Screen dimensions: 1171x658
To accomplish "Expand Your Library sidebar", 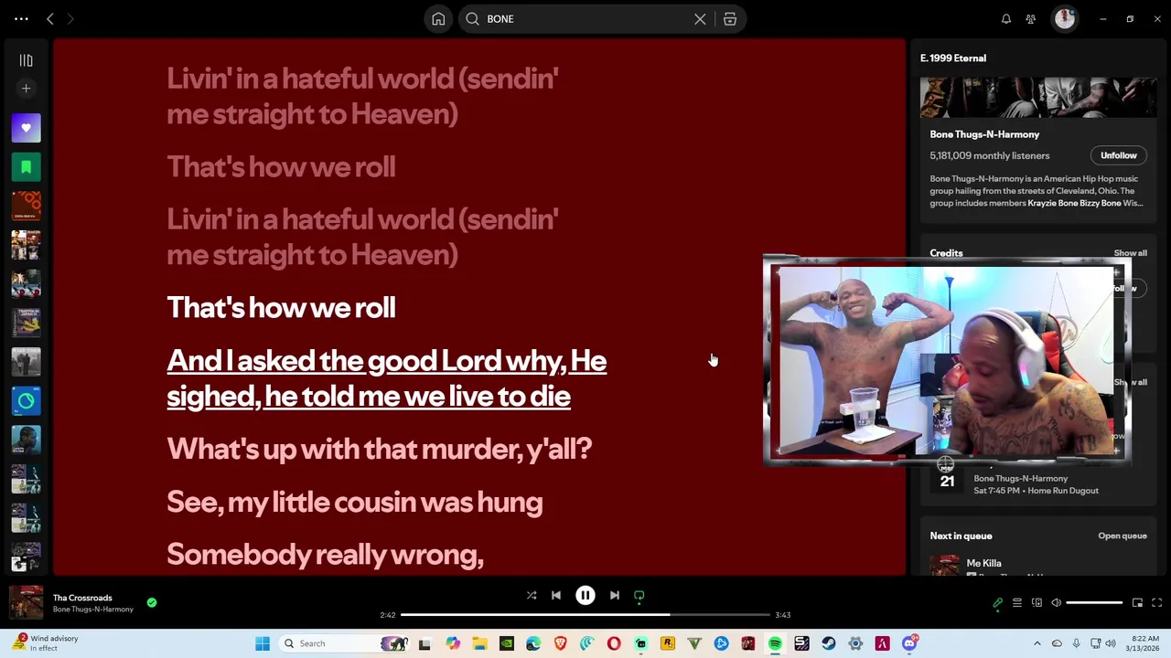I will click(26, 60).
